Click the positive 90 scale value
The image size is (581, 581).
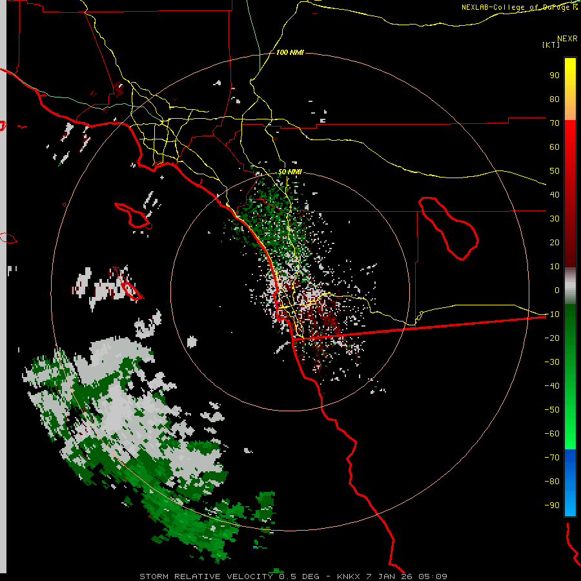pos(555,76)
